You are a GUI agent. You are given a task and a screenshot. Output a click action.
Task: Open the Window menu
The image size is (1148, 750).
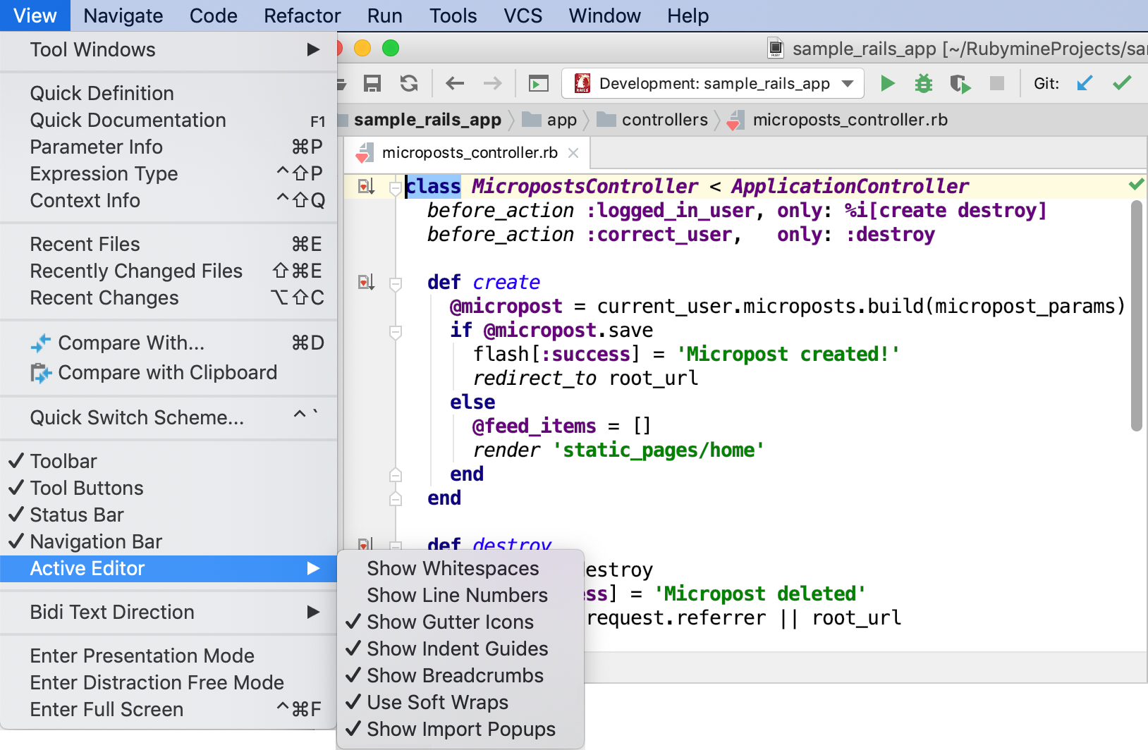pos(605,16)
